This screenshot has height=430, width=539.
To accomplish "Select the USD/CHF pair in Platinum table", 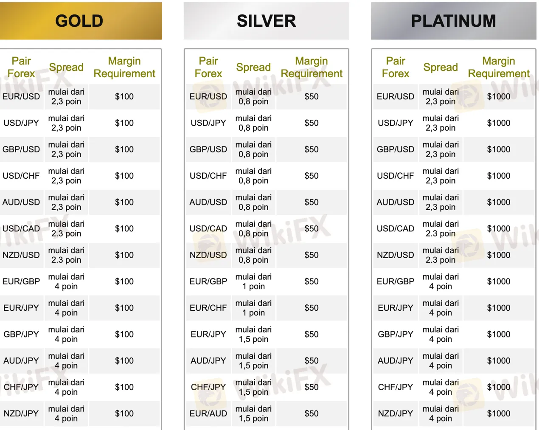I will (396, 176).
